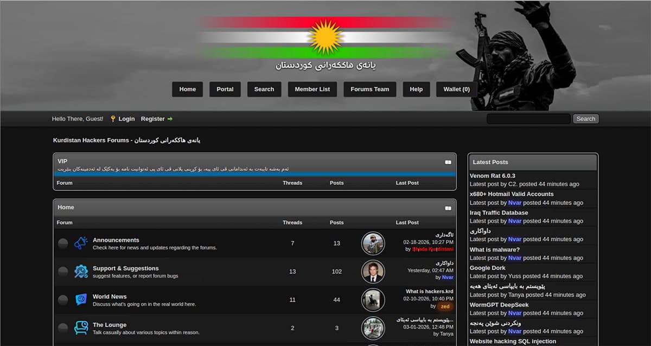The image size is (651, 346).
Task: Open the Forums Team page
Action: click(369, 89)
